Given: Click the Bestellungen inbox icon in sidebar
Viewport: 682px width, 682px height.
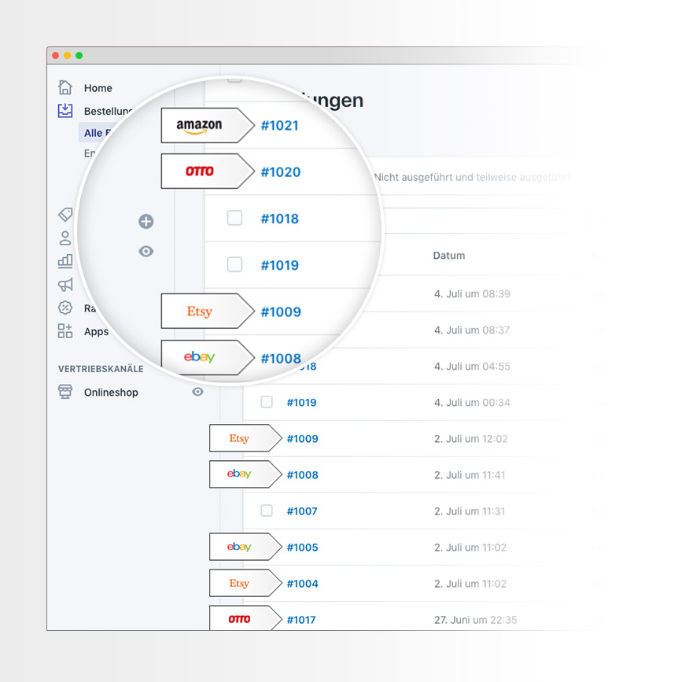Looking at the screenshot, I should [x=65, y=110].
